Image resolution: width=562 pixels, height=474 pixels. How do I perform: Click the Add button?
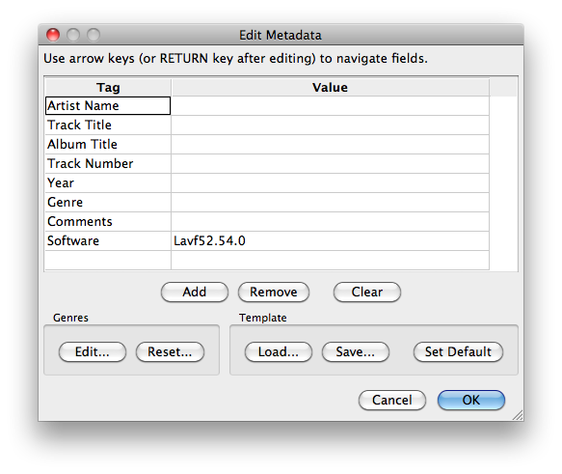195,292
